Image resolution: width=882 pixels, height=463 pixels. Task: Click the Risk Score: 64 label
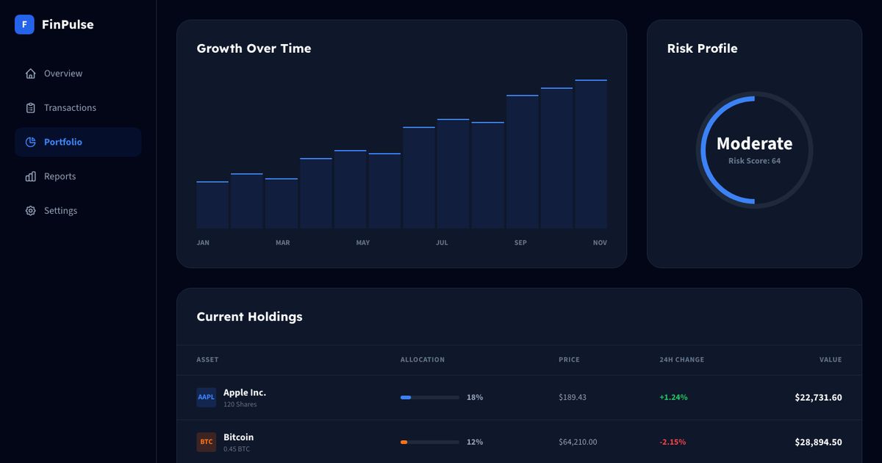pos(754,161)
